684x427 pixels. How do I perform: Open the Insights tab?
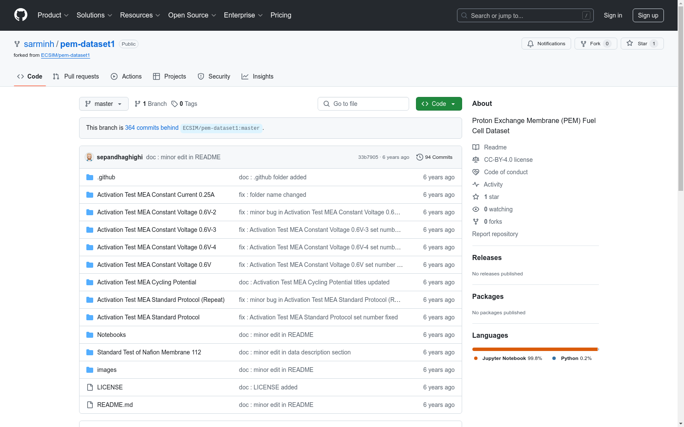[257, 76]
